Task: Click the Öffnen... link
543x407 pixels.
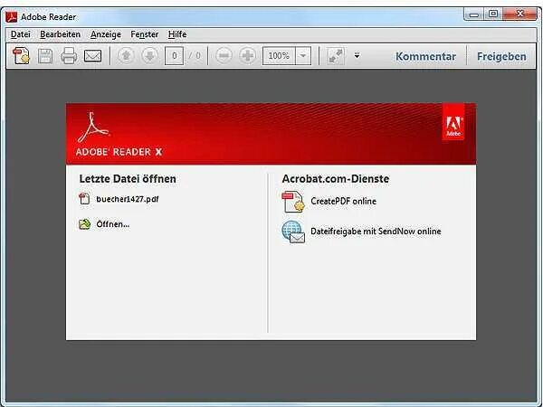Action: coord(113,224)
